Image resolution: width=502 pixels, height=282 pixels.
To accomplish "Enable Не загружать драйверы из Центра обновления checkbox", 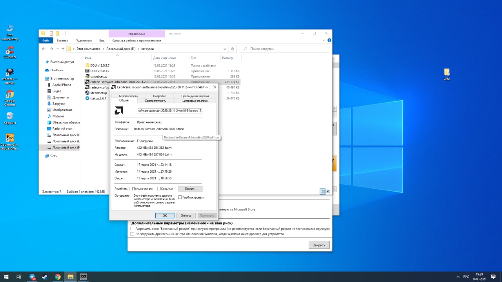I will click(132, 234).
